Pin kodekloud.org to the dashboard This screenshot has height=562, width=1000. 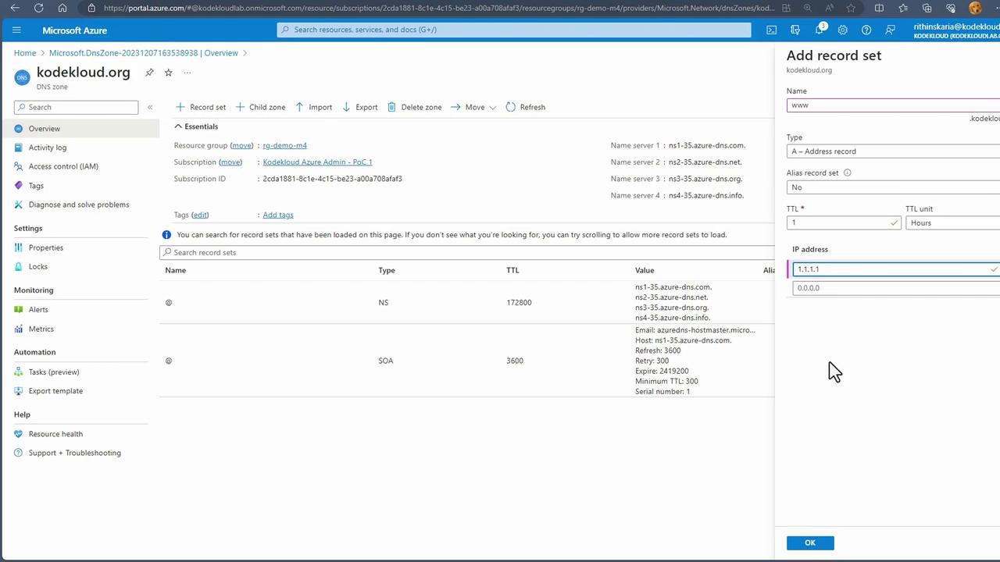click(149, 73)
